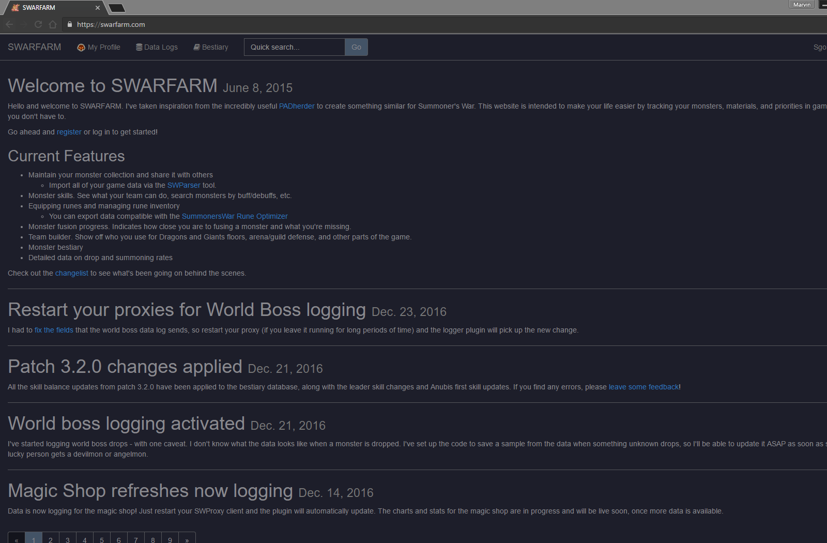
Task: Open the SWParser tool link
Action: (x=183, y=185)
